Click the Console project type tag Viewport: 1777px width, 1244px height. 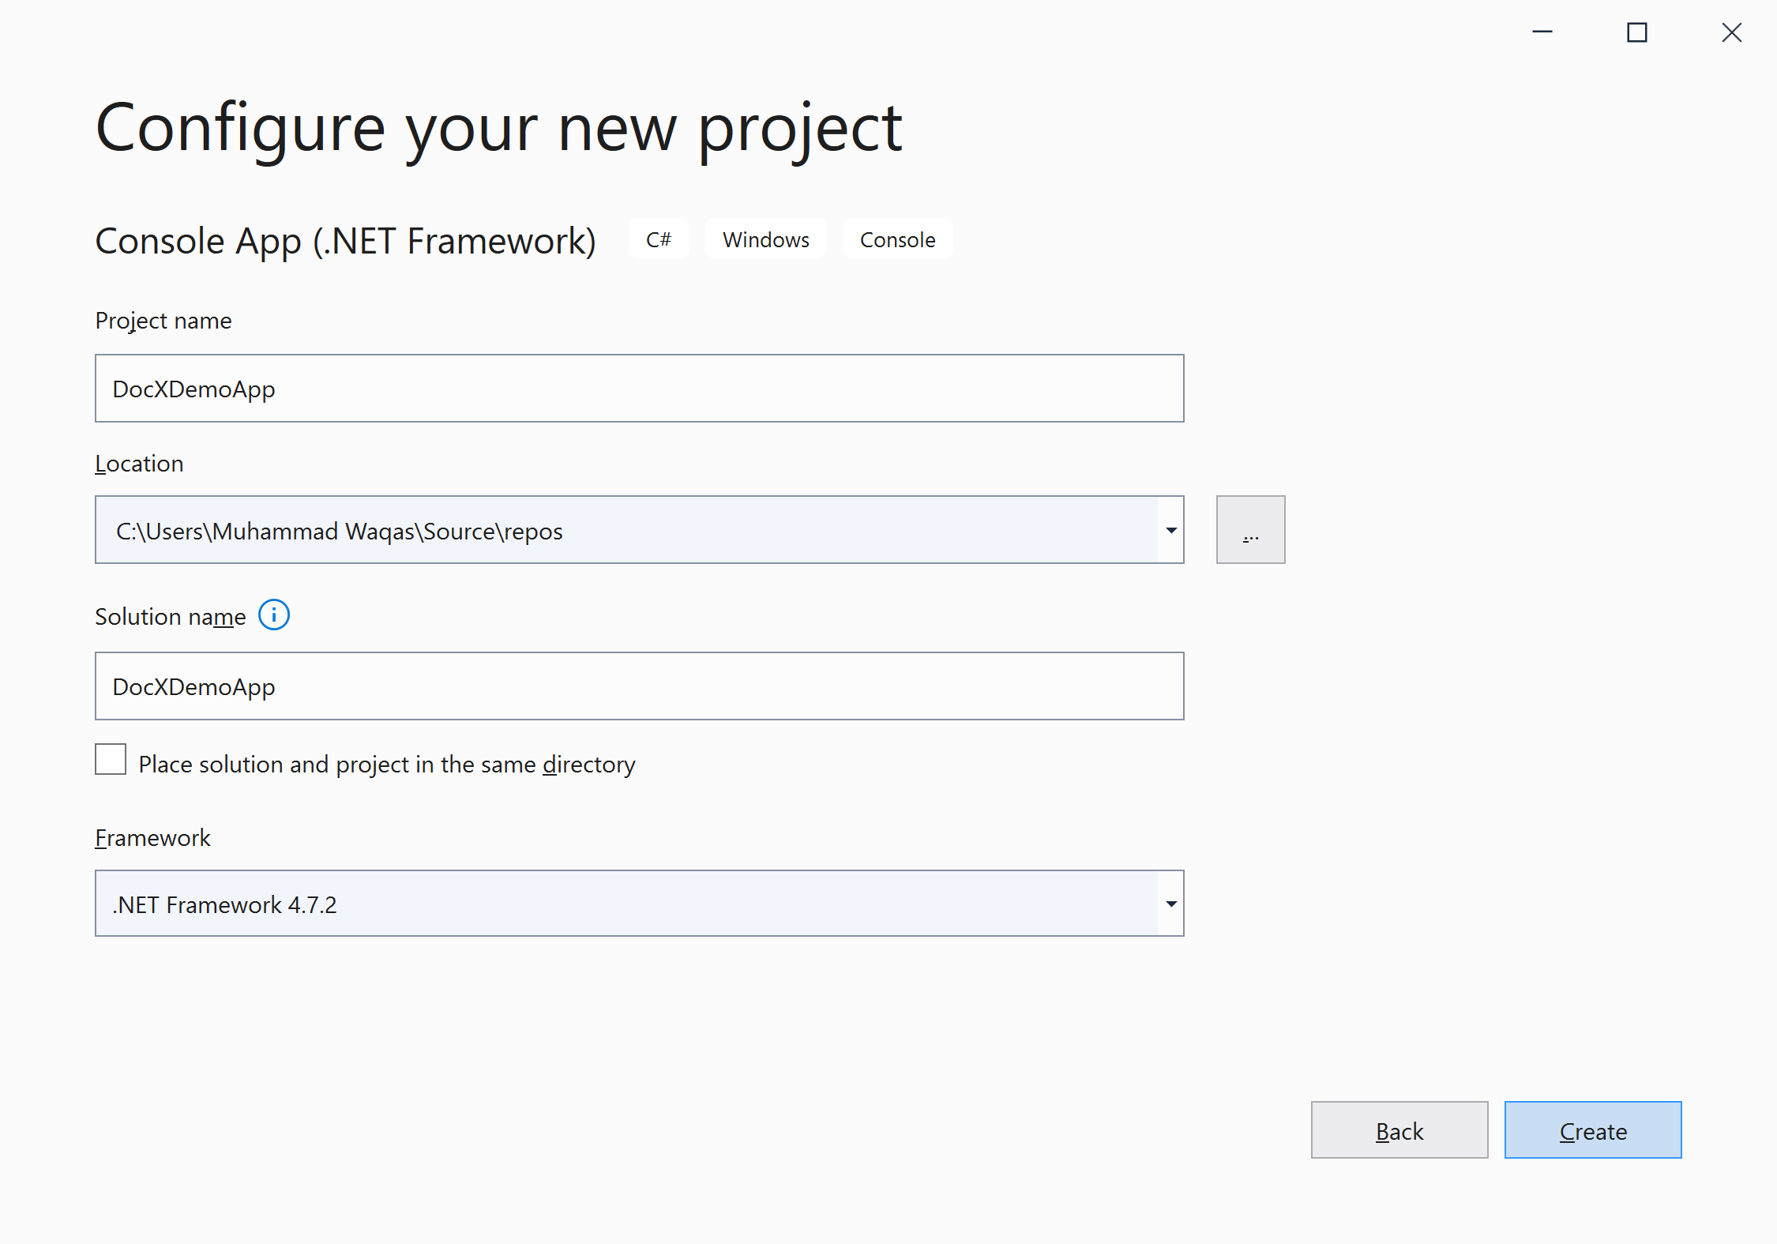pyautogui.click(x=897, y=239)
